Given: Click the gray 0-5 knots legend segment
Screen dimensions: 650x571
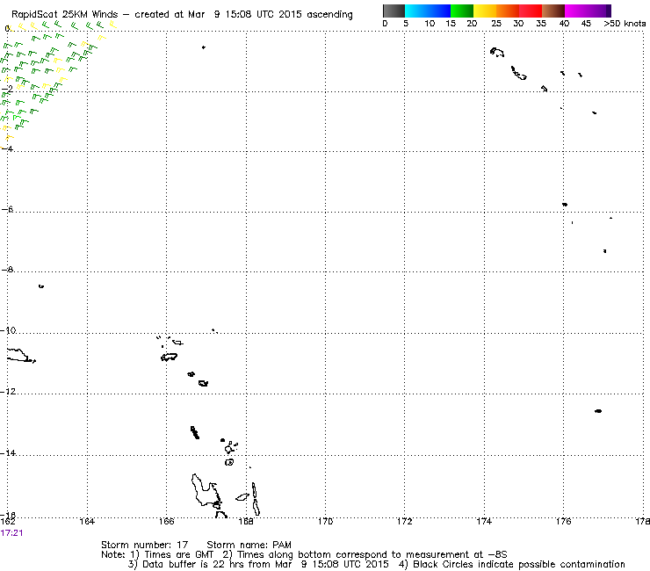Looking at the screenshot, I should 394,11.
